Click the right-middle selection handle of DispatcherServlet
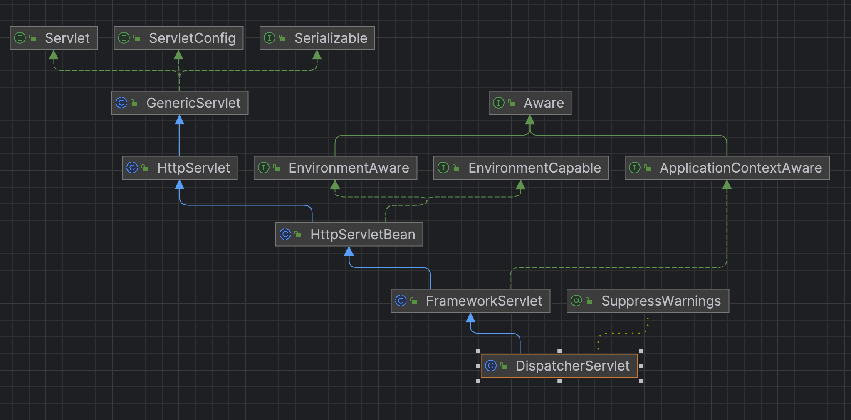 tap(641, 366)
